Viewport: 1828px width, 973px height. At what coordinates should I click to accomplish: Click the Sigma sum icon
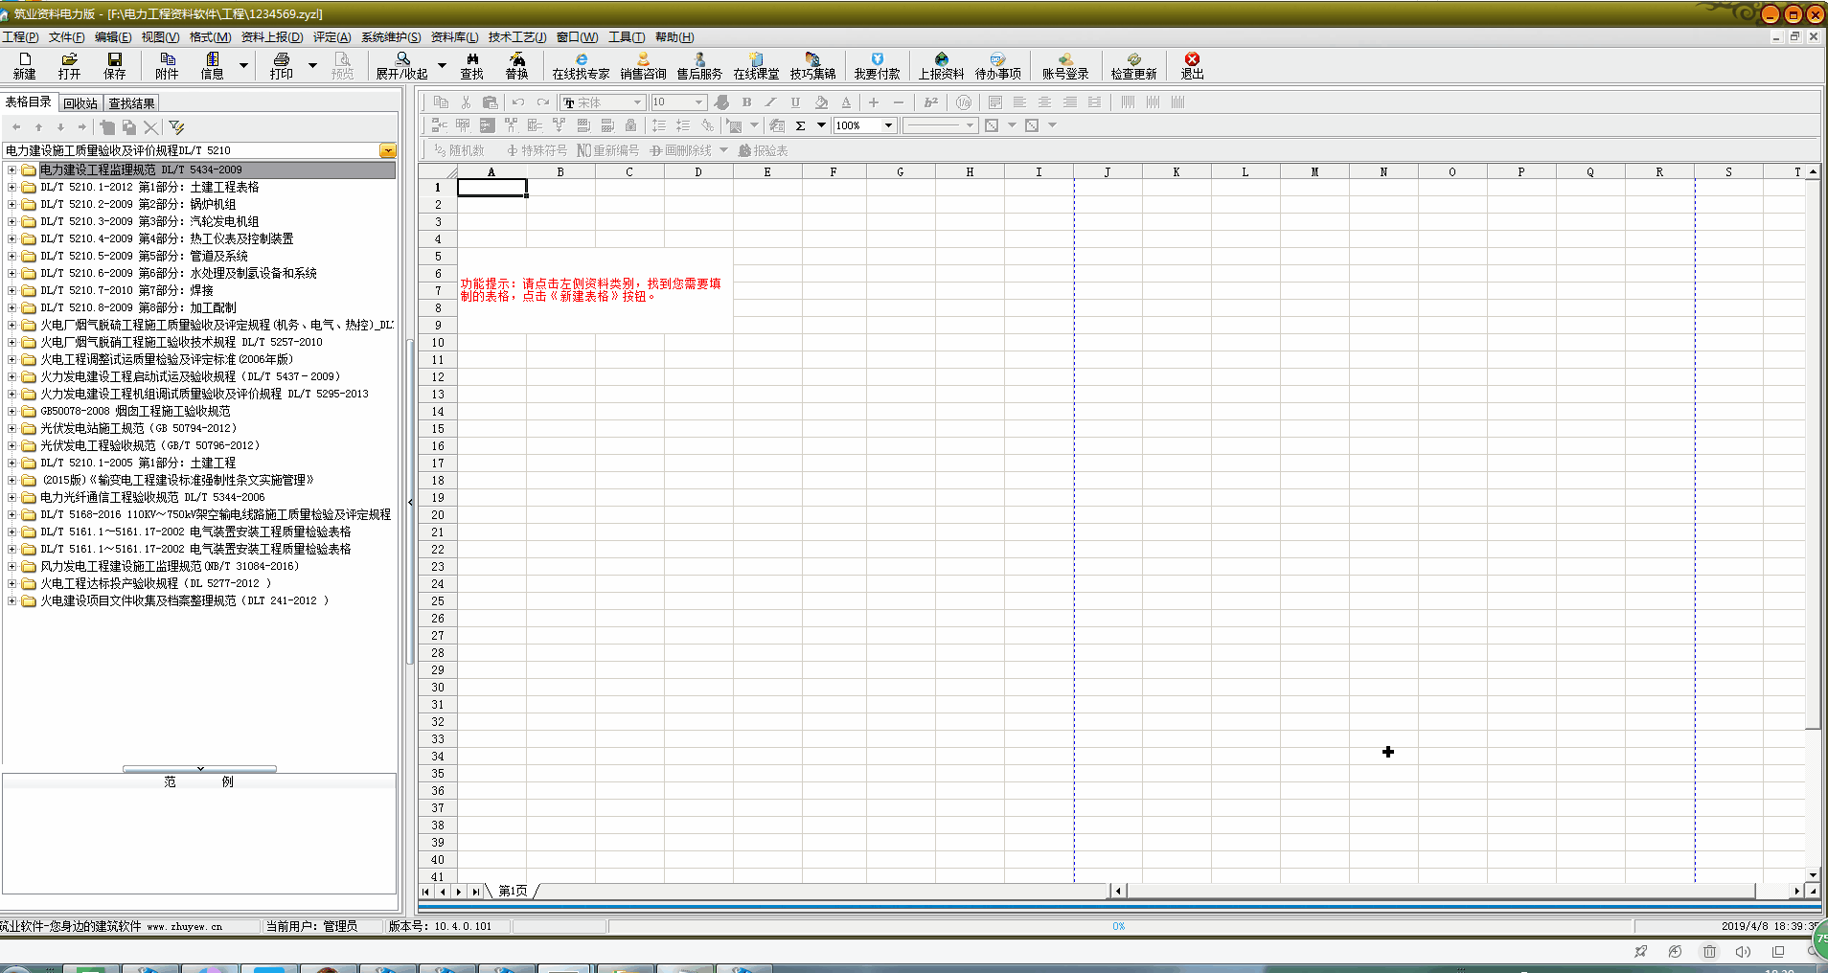(x=800, y=125)
